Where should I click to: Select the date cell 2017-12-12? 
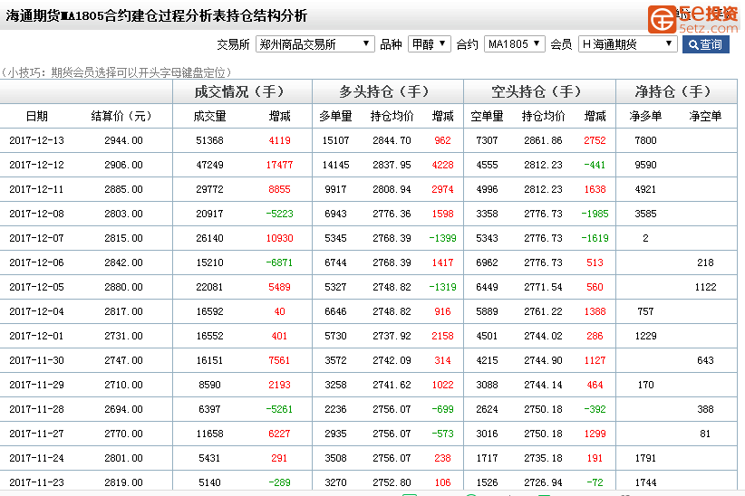(36, 165)
